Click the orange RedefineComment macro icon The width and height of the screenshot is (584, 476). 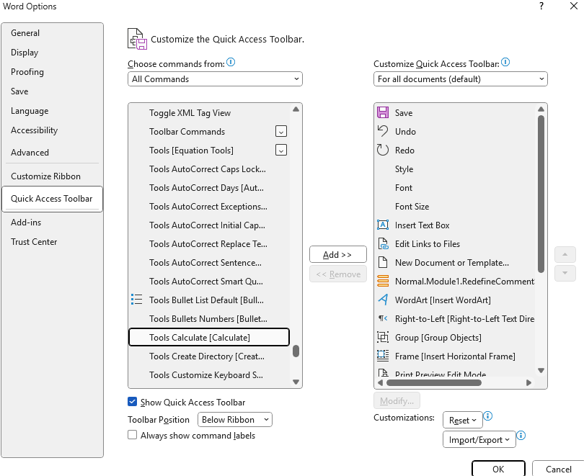(383, 281)
